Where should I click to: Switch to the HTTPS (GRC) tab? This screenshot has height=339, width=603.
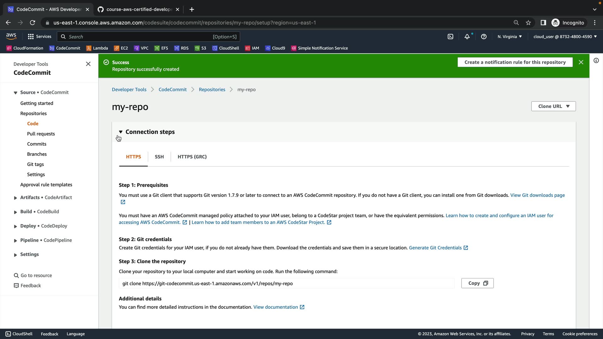[192, 157]
